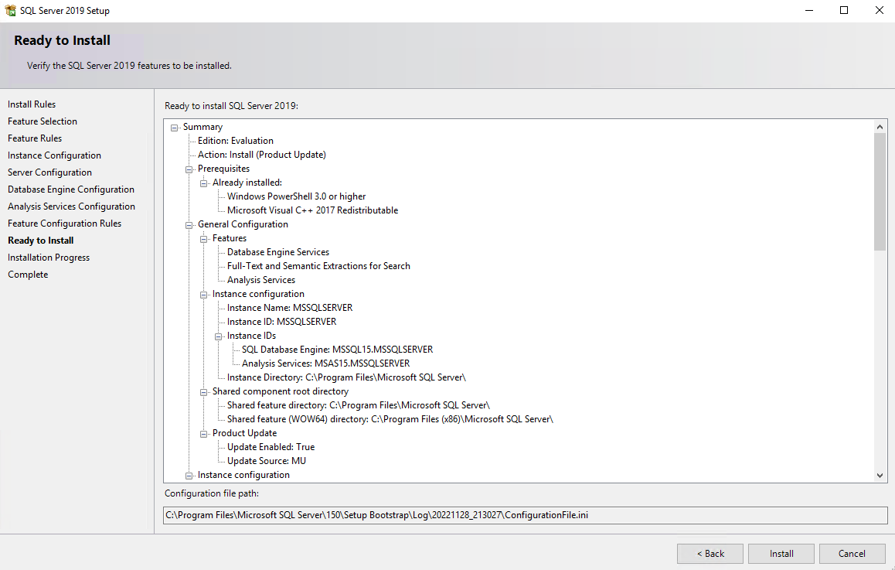The width and height of the screenshot is (895, 570).
Task: Go to the Feature Selection step
Action: pyautogui.click(x=43, y=121)
